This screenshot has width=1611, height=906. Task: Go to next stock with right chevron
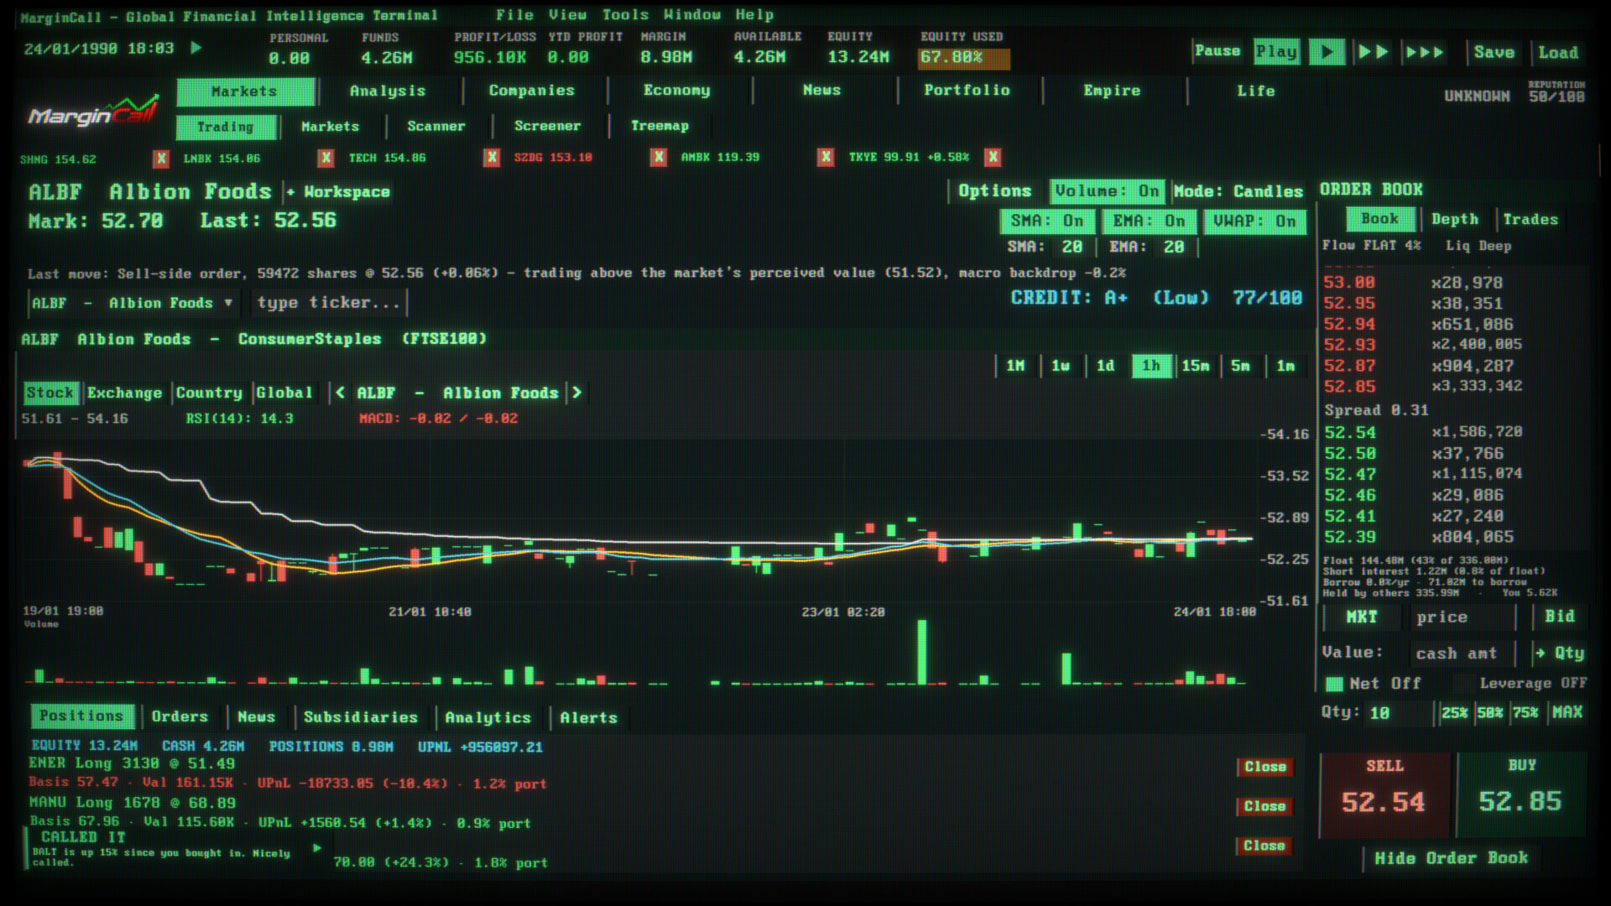(x=576, y=393)
